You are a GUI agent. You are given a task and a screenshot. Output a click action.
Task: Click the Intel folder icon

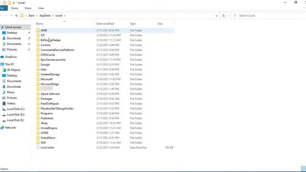[x=38, y=69]
